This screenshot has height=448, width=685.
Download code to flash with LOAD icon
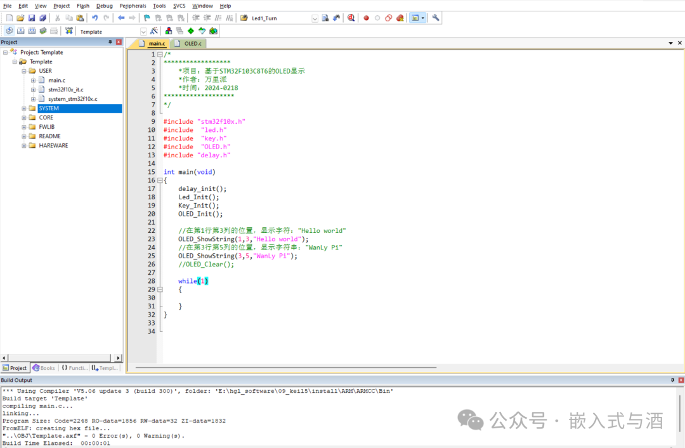click(68, 30)
